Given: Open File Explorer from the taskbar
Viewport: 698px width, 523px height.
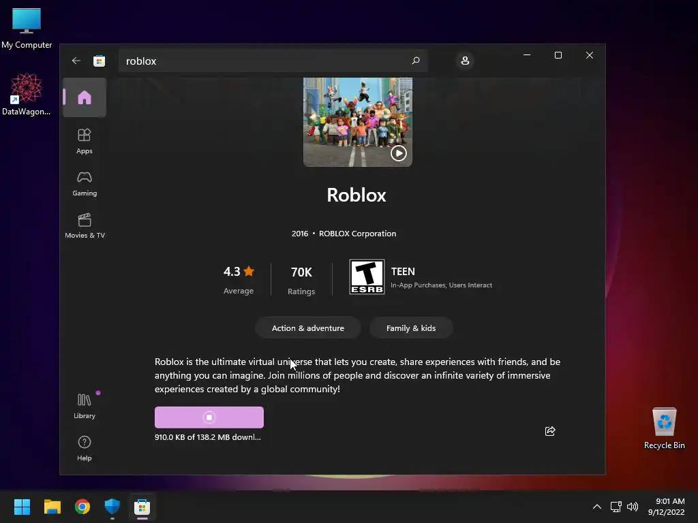Looking at the screenshot, I should coord(52,507).
